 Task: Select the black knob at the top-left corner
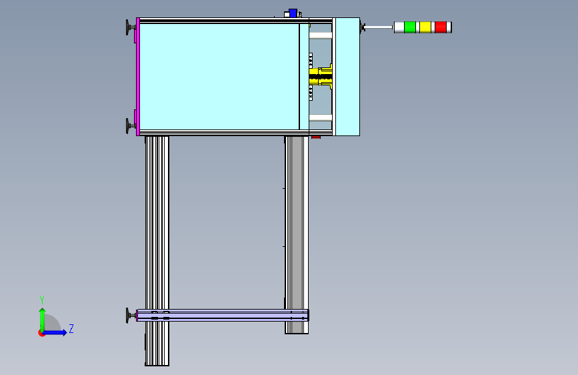(130, 27)
